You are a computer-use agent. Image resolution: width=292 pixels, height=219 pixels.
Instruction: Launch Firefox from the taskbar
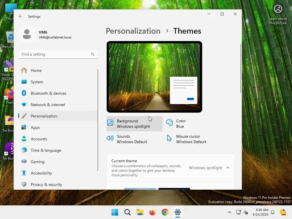pyautogui.click(x=153, y=212)
